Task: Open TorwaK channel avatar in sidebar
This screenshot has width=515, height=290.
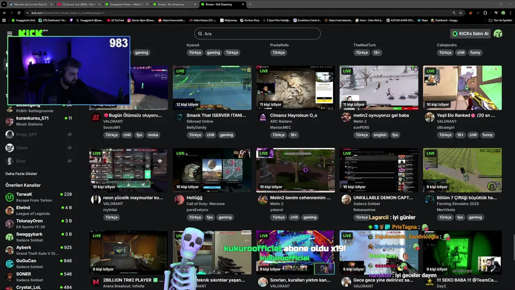Action: tap(10, 197)
